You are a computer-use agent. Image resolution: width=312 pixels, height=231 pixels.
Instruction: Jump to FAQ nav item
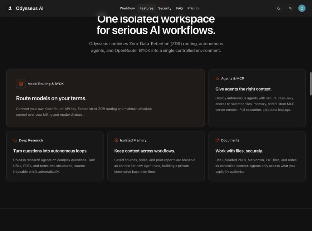coord(179,8)
